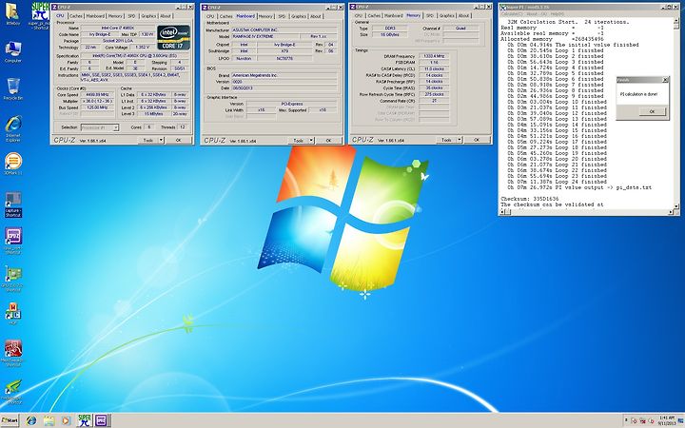
Task: Select CPU tab in the Mainboard window
Action: pyautogui.click(x=210, y=16)
